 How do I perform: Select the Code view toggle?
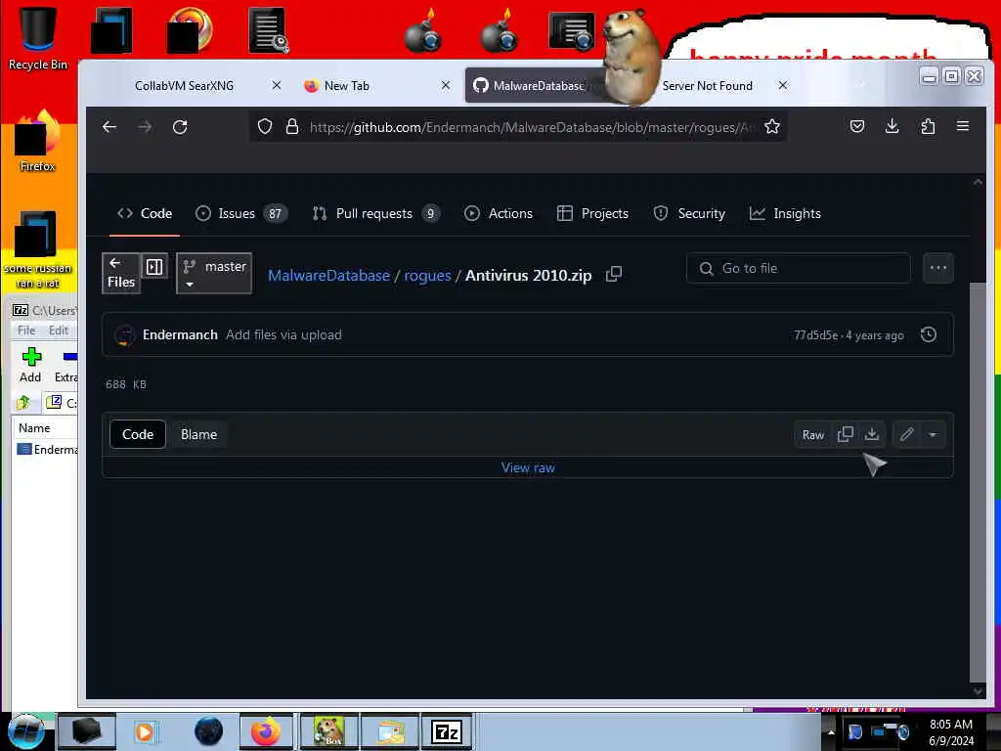point(138,434)
